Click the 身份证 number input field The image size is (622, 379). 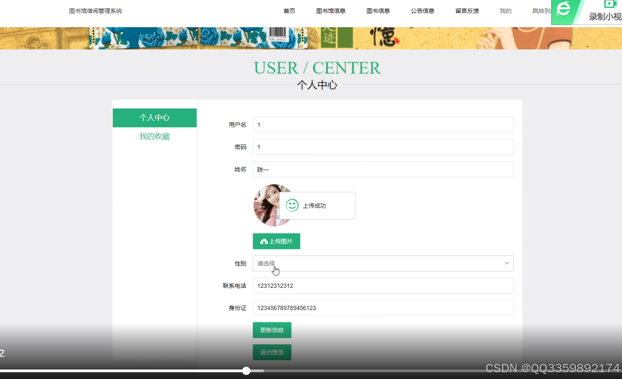(383, 308)
